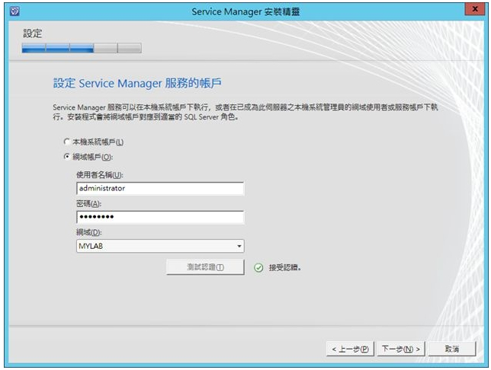This screenshot has height=370, width=491.
Task: Click the MYLAB text in domain combo box
Action: [x=91, y=247]
